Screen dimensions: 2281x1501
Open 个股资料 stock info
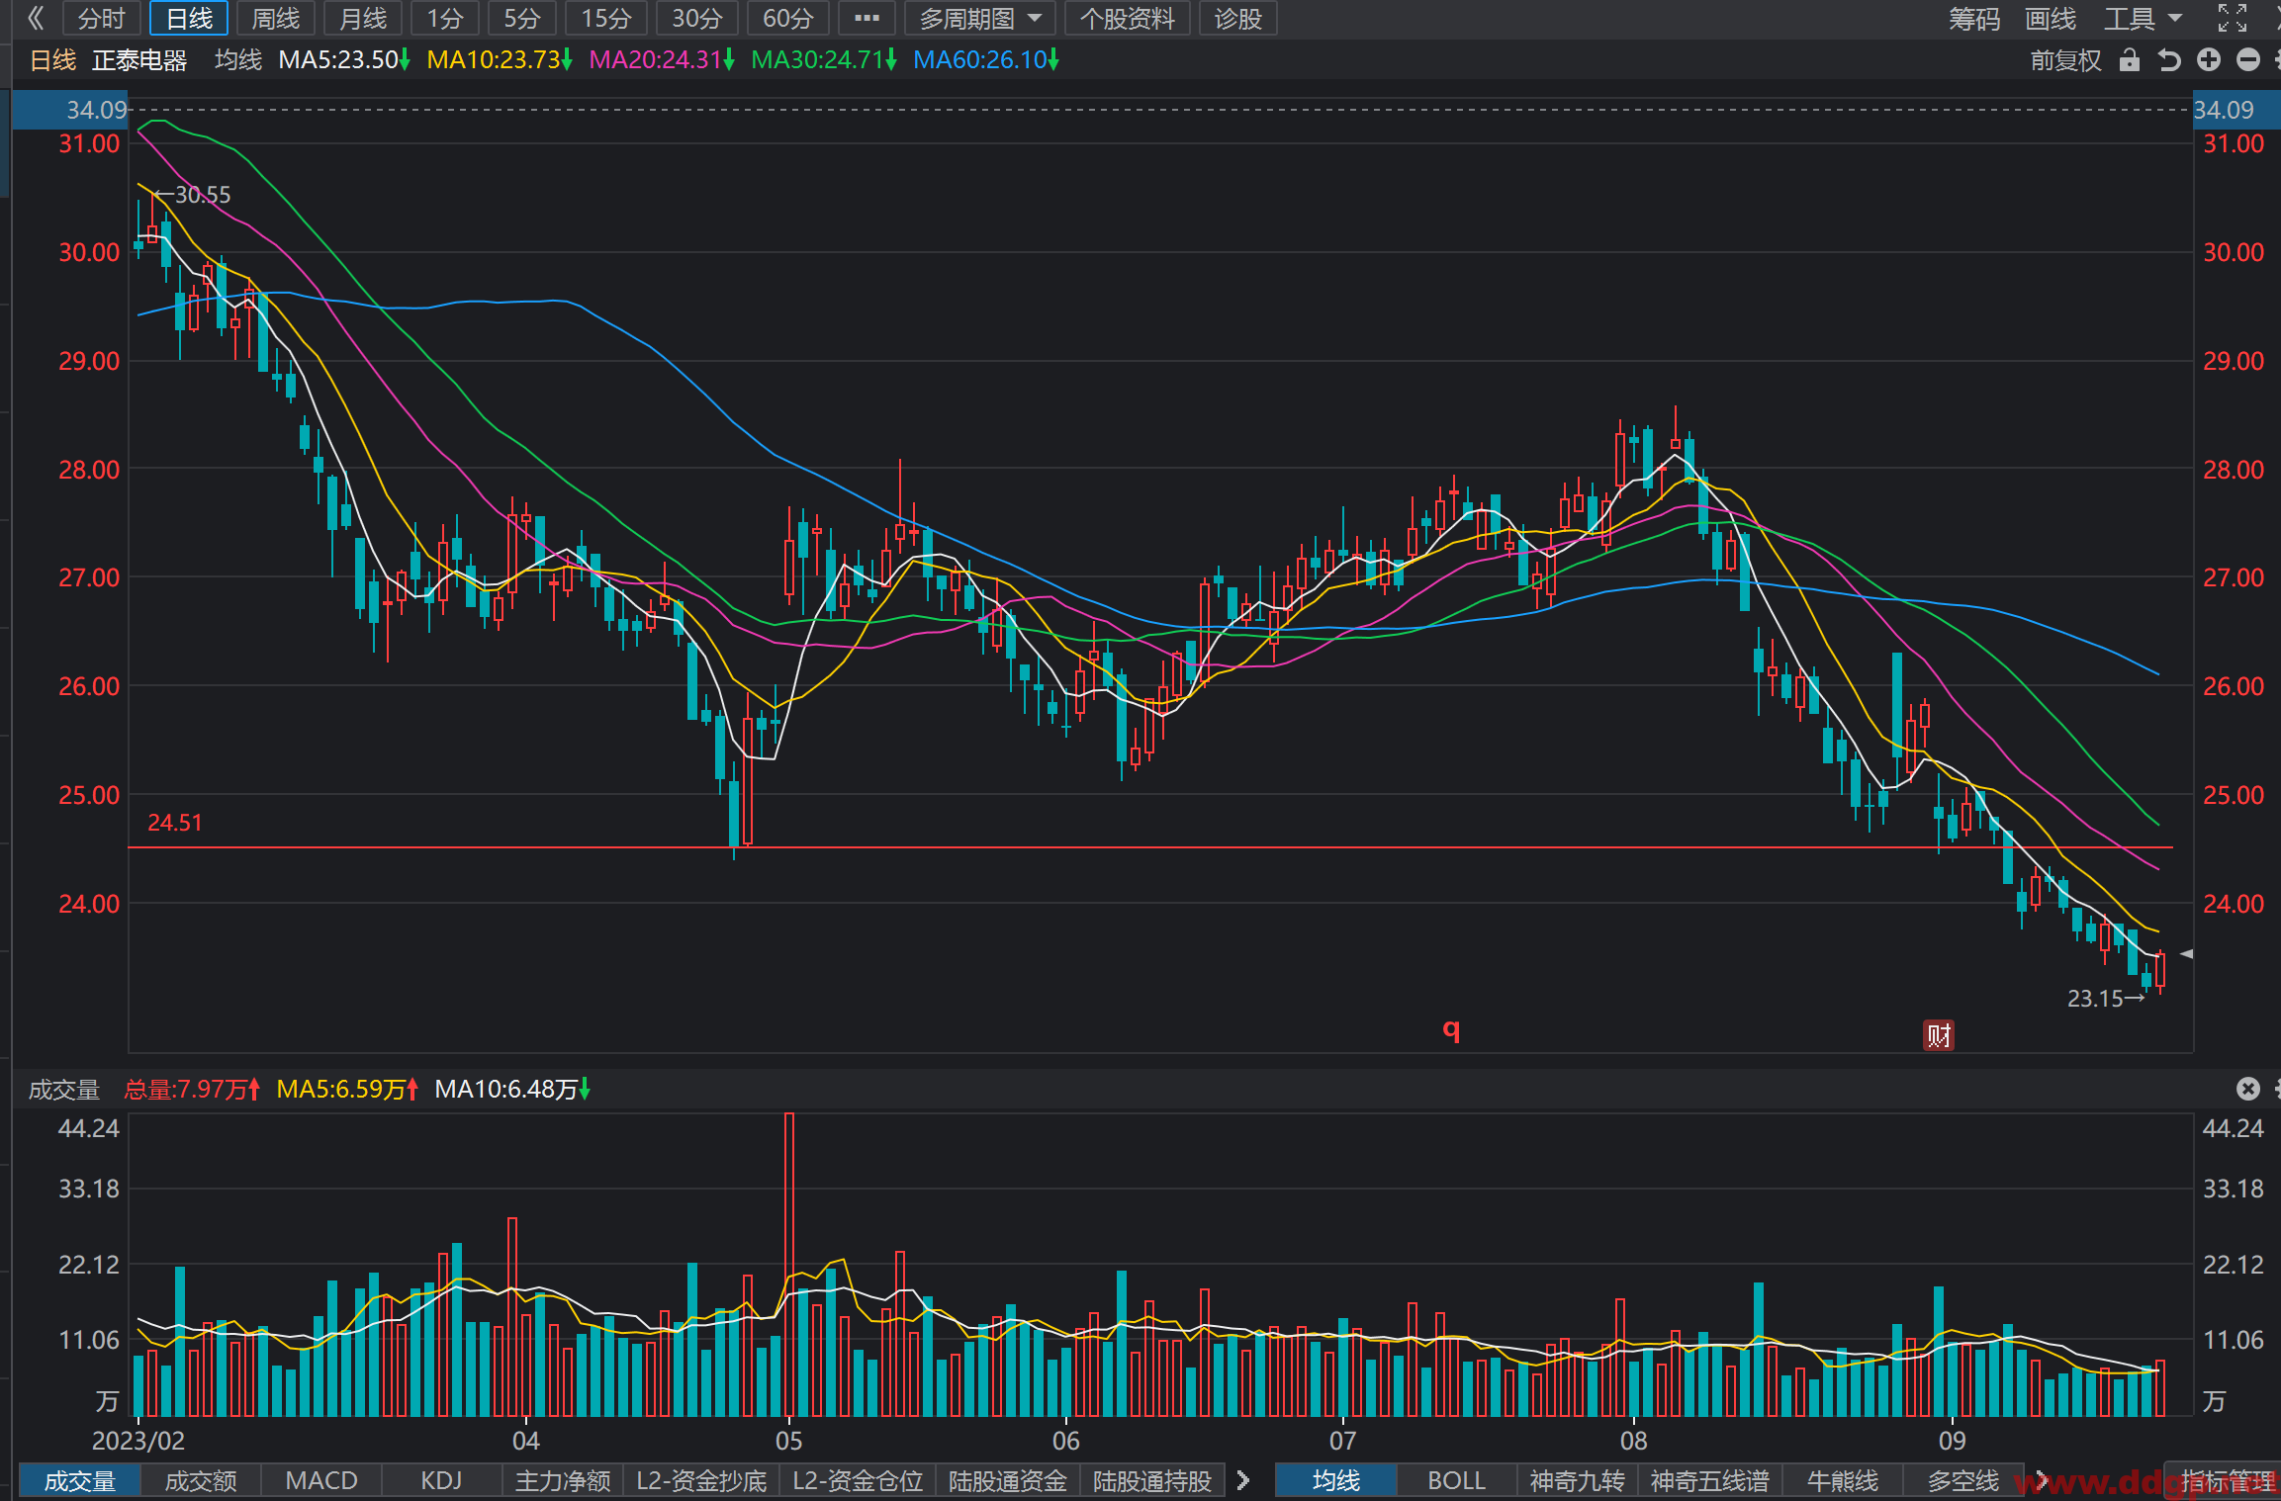pos(1128,18)
